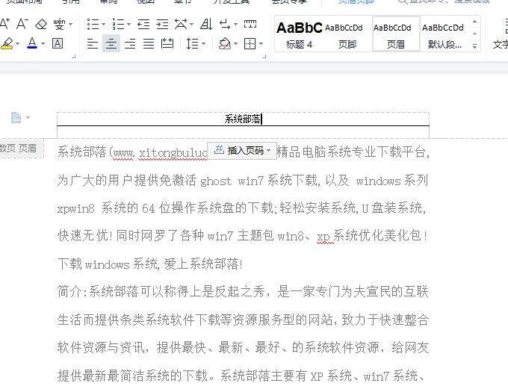The height and width of the screenshot is (386, 508).
Task: Click the underlined word xp in the text
Action: [x=324, y=237]
